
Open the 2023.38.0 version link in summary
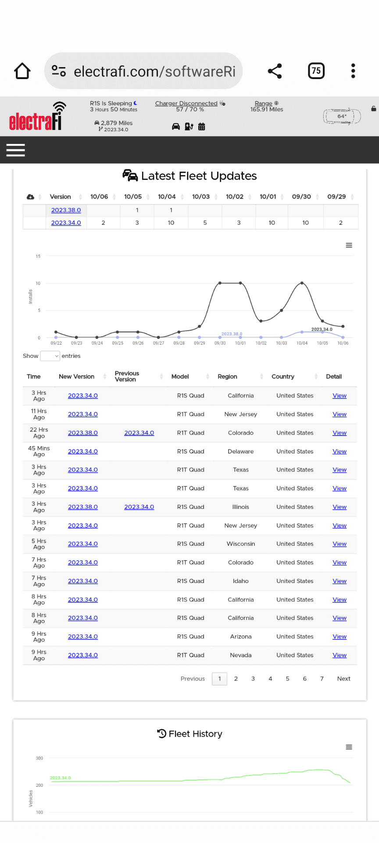tap(66, 210)
